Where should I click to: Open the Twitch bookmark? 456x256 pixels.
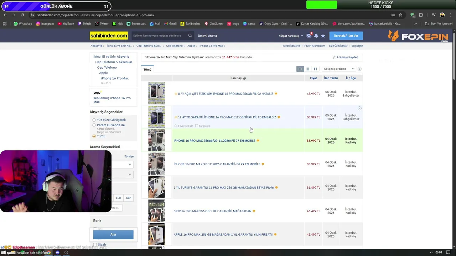(84, 24)
